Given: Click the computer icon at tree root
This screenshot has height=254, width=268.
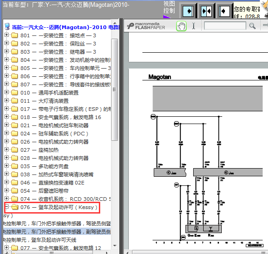Looking at the screenshot, I should [7, 27].
